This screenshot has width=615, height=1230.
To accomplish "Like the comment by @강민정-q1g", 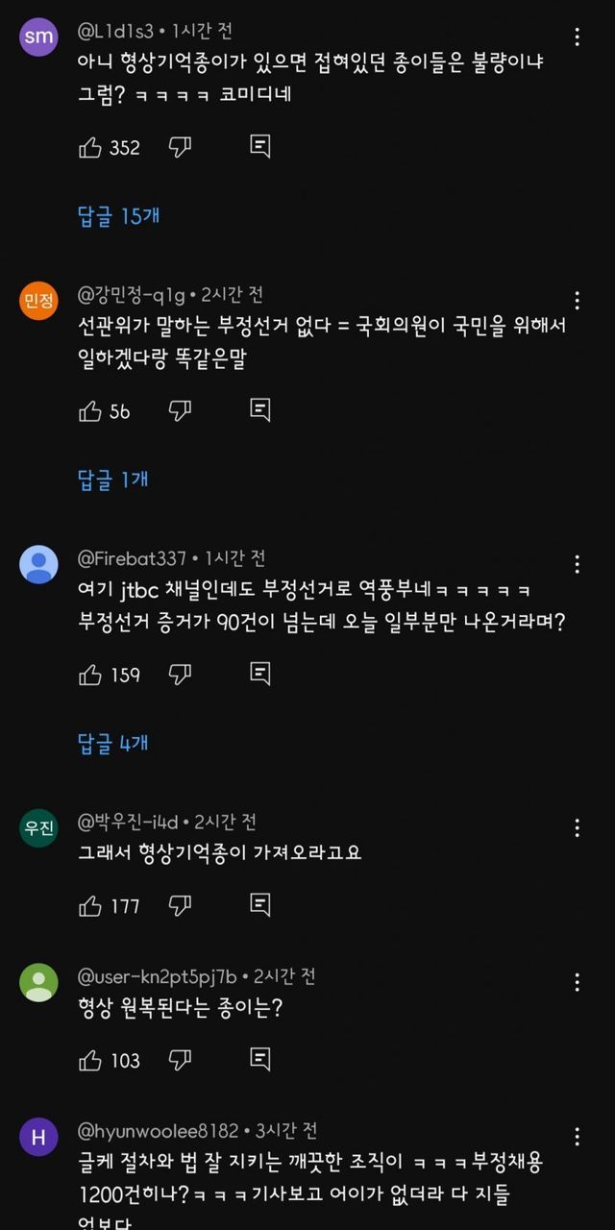I will [90, 411].
